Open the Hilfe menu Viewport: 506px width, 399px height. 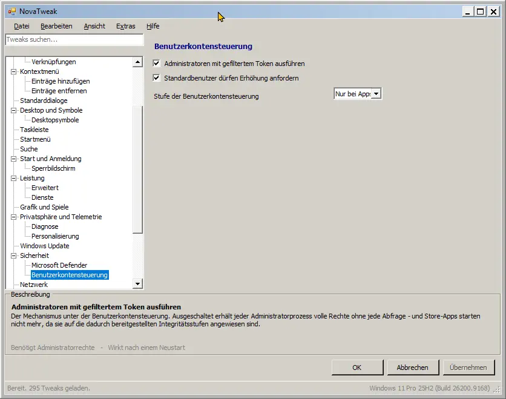coord(153,26)
